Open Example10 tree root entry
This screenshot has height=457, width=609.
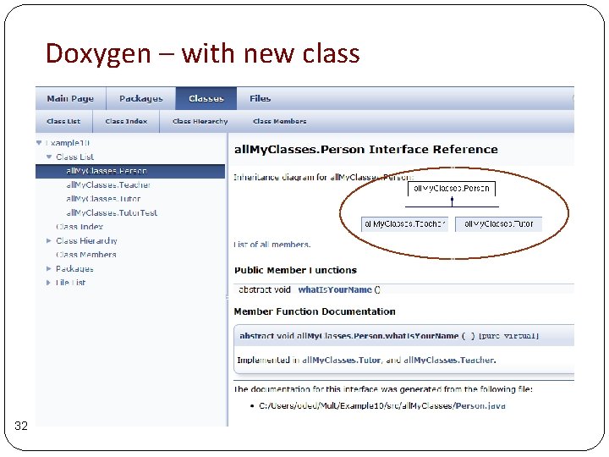click(x=68, y=143)
